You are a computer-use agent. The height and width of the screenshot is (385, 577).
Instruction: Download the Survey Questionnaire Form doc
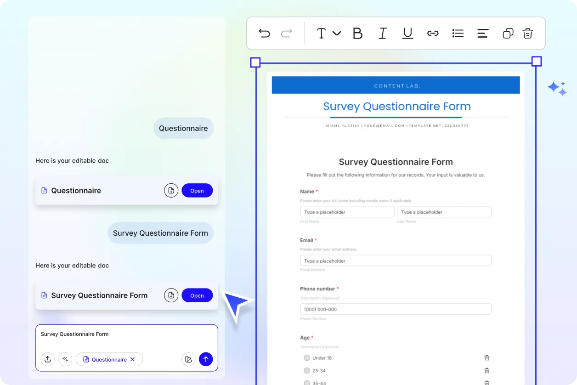coord(171,295)
